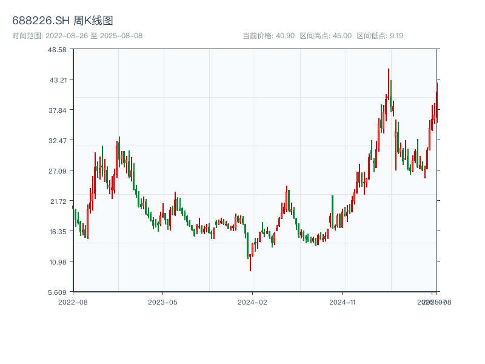Select the 2023-05 x-axis date label

click(162, 302)
